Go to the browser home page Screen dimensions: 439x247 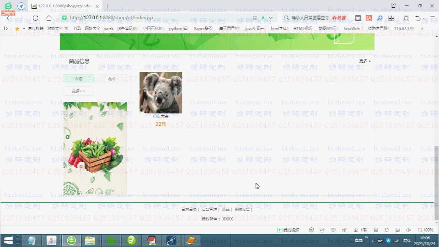point(49,18)
